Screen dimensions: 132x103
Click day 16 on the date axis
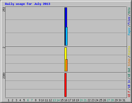pos(66,100)
